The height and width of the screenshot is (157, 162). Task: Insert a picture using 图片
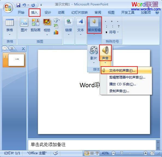[24, 25]
